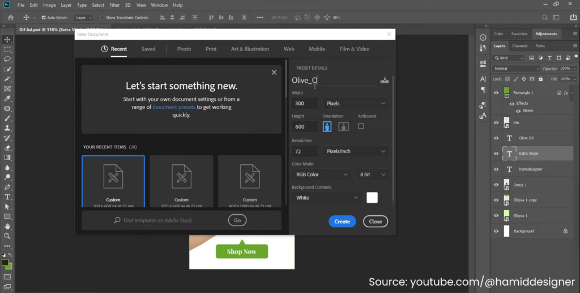Save document preset icon next to name
Viewport: 580px width, 293px height.
tap(385, 80)
